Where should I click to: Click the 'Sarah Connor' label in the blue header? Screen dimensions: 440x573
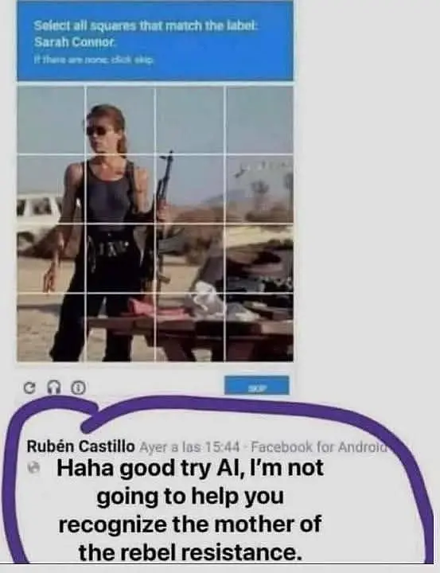[74, 42]
